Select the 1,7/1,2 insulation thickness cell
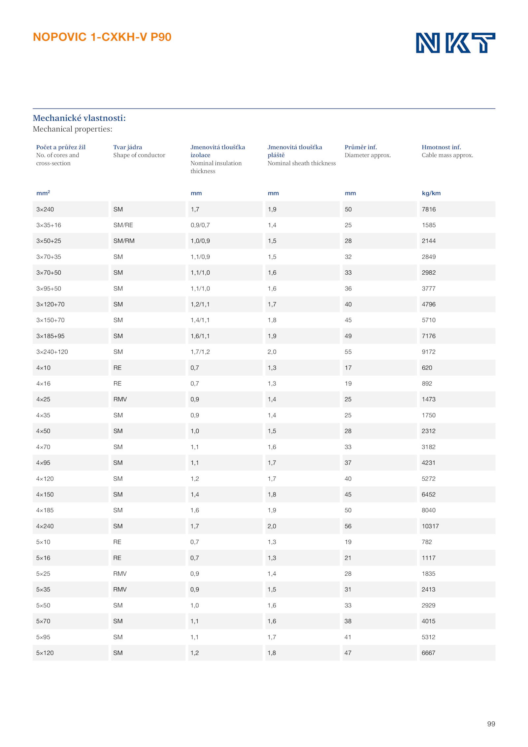 click(200, 352)
